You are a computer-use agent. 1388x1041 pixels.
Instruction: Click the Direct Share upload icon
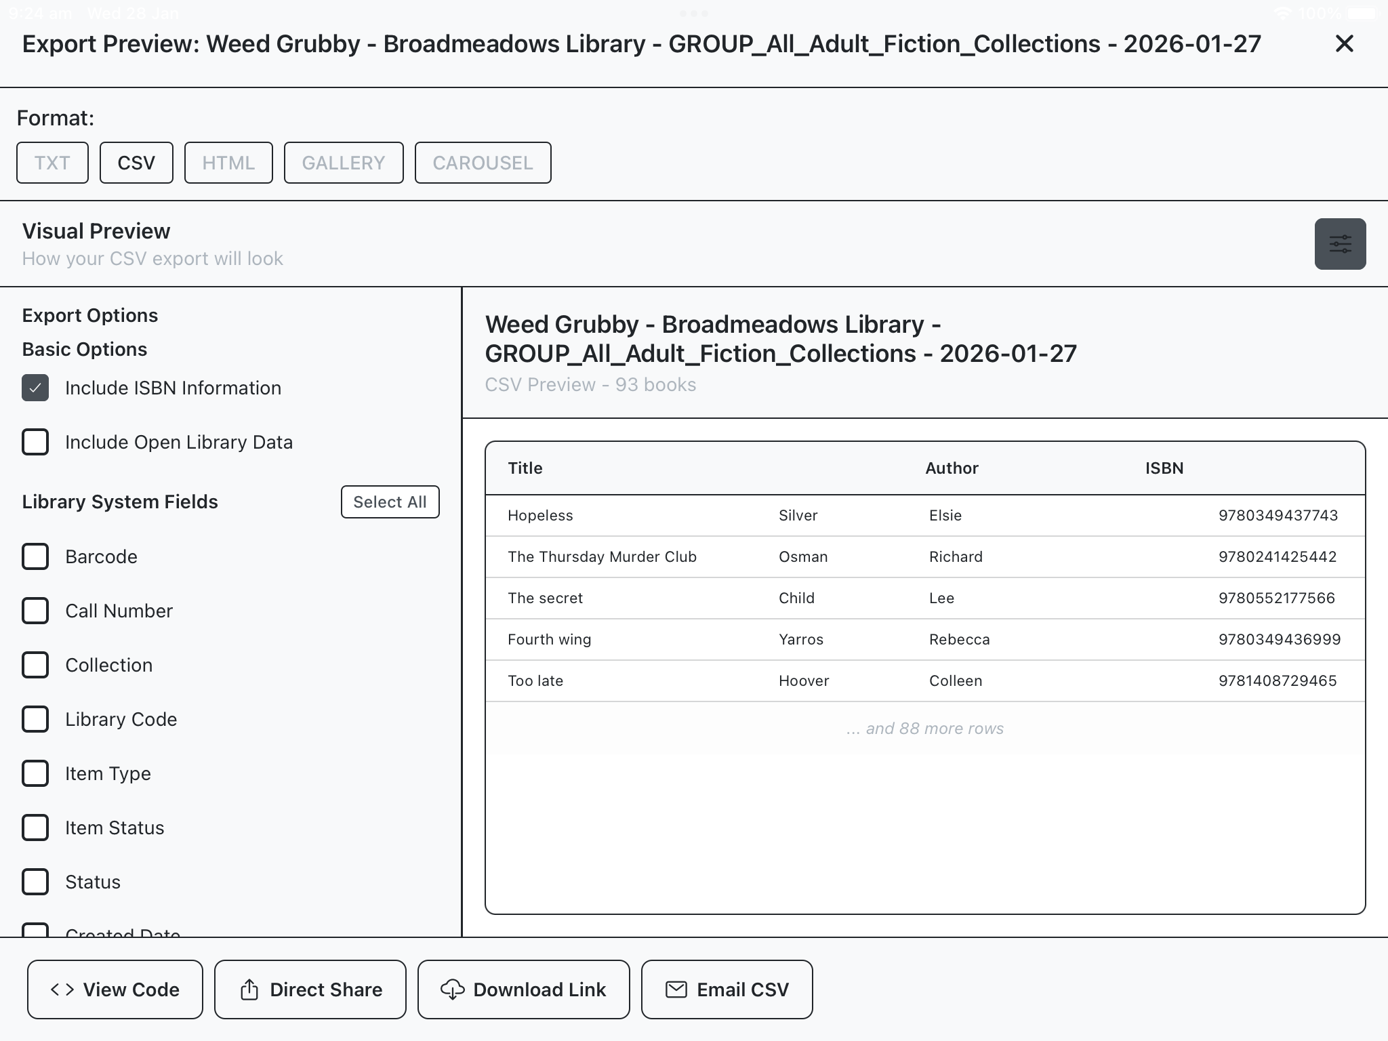[249, 989]
